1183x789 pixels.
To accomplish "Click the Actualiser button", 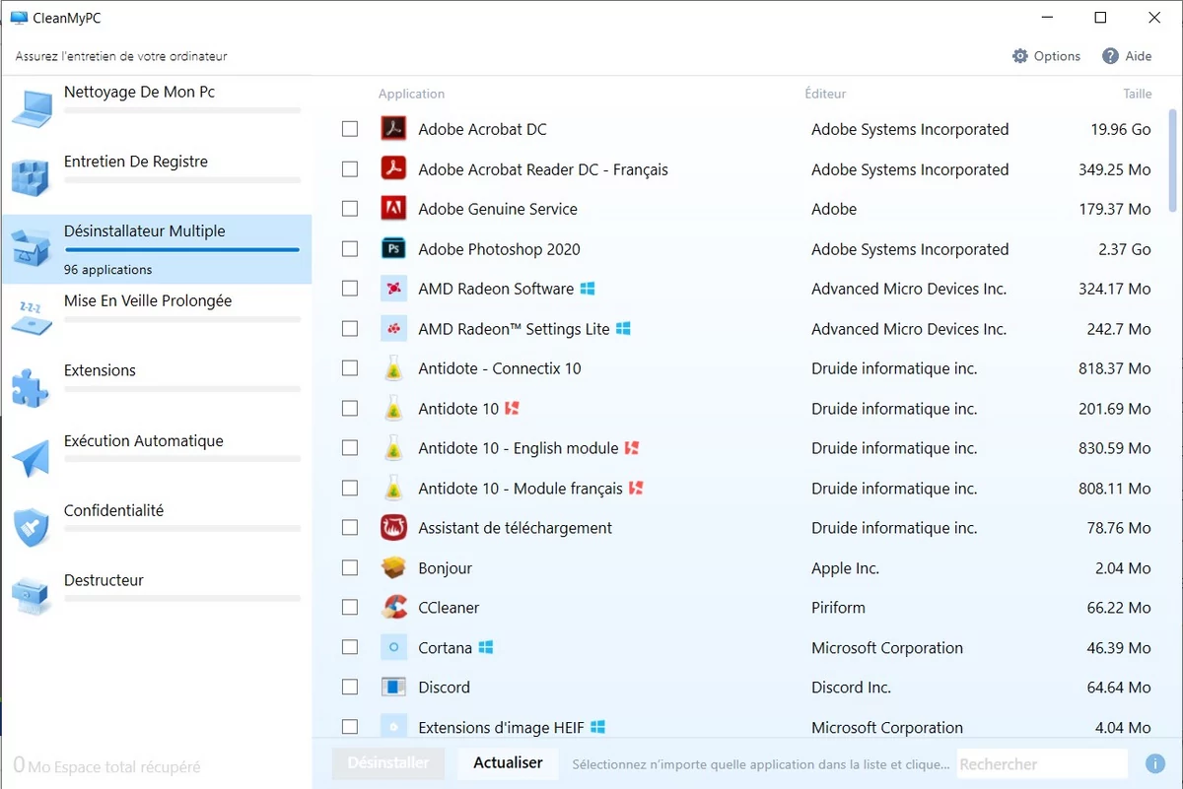I will coord(508,763).
